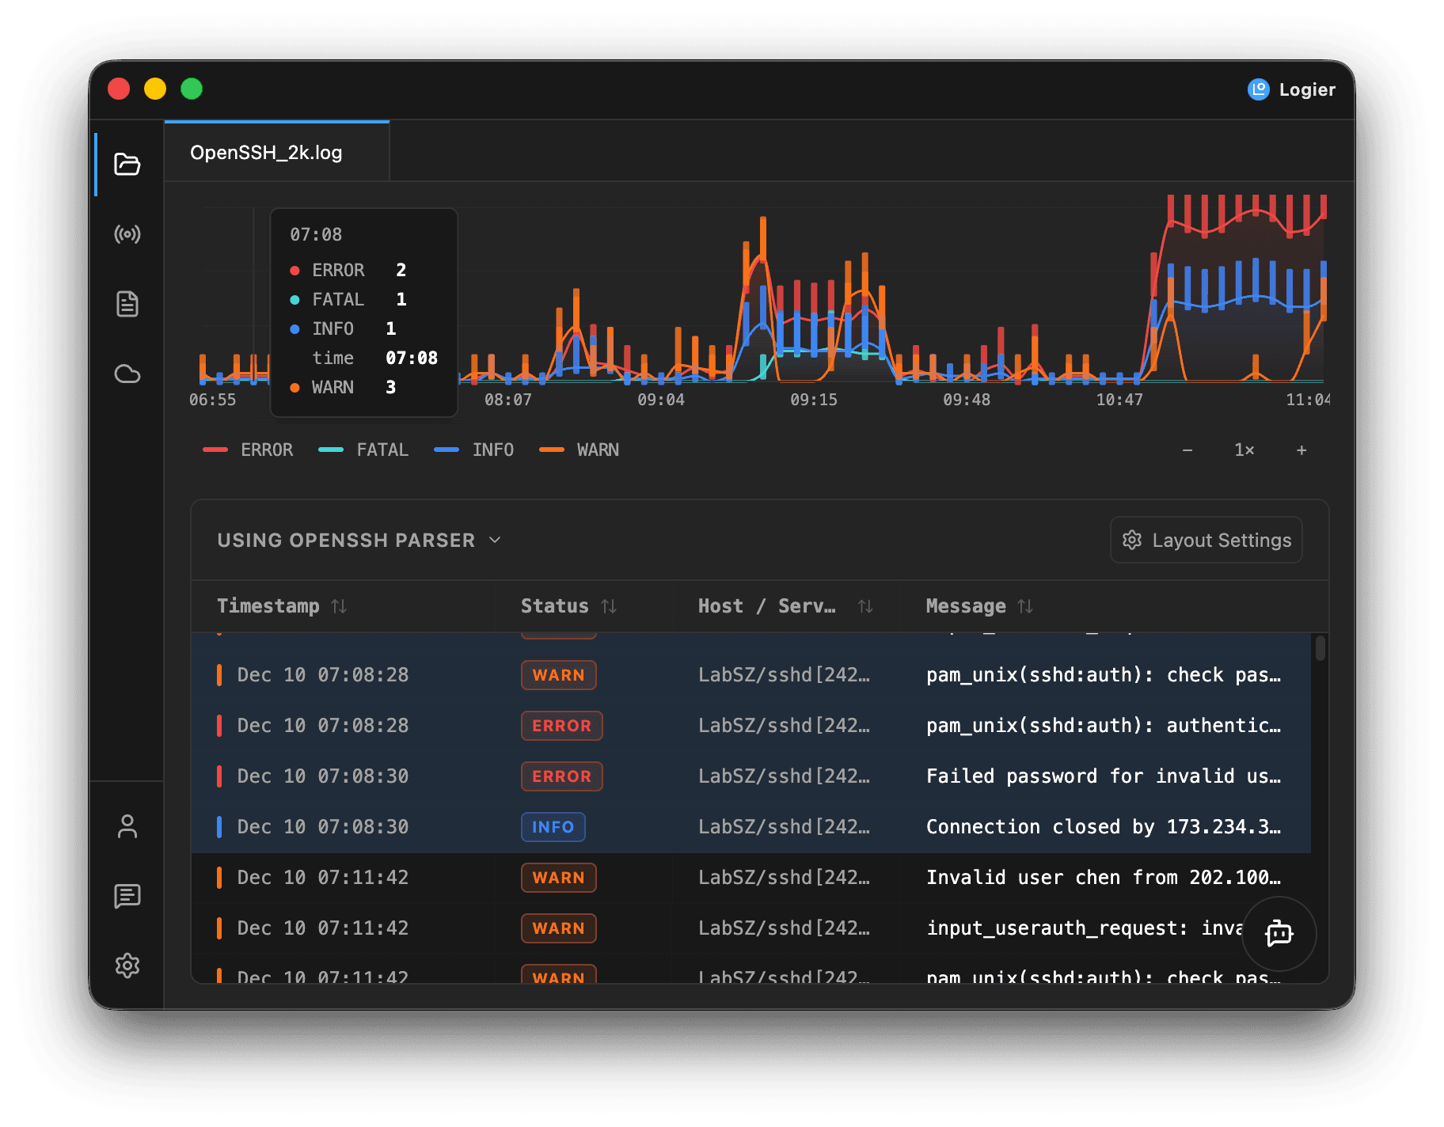
Task: Sort by Host / Service column arrows
Action: coord(865,606)
